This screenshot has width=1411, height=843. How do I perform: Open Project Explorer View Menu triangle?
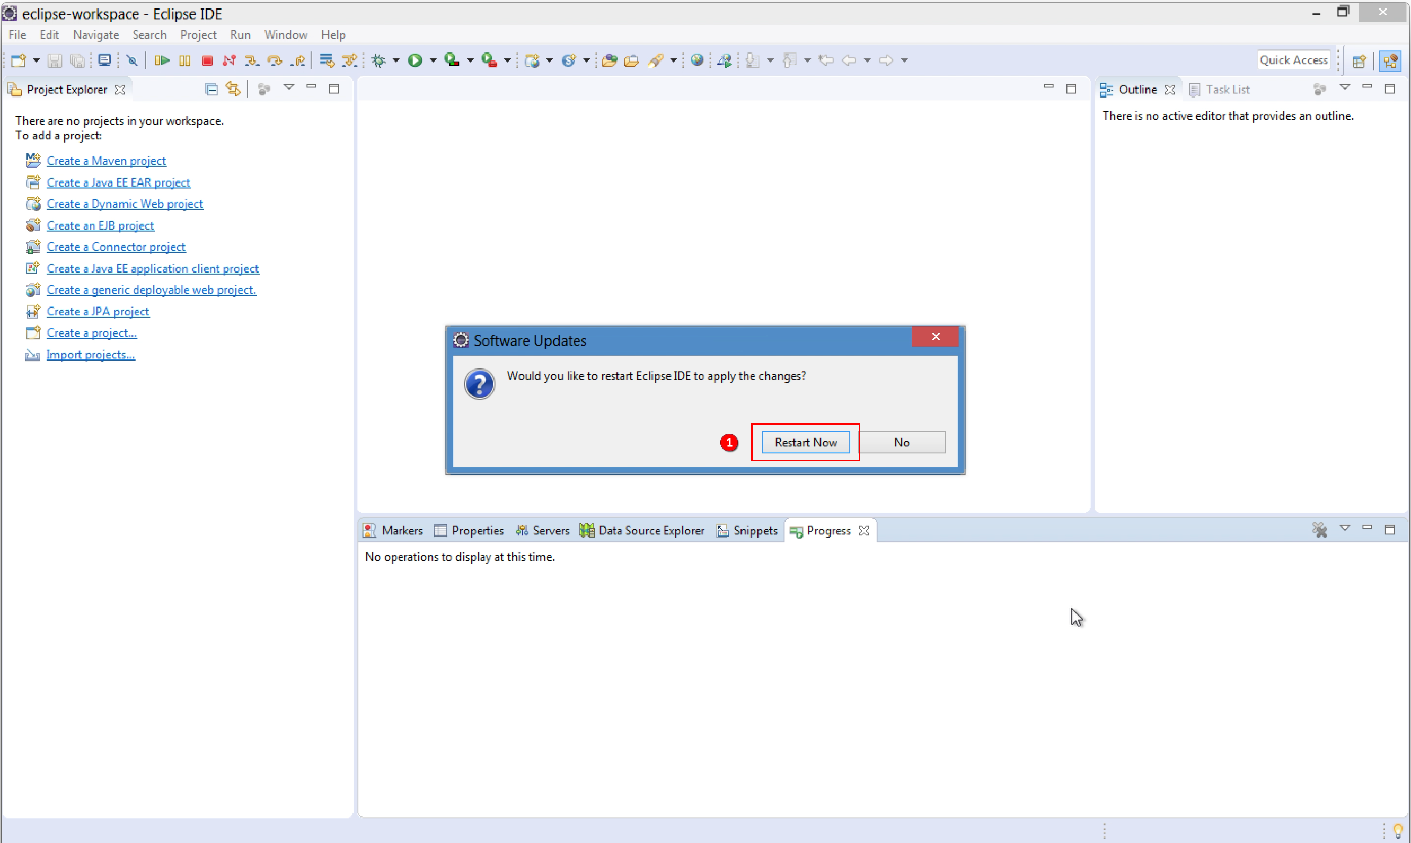289,87
